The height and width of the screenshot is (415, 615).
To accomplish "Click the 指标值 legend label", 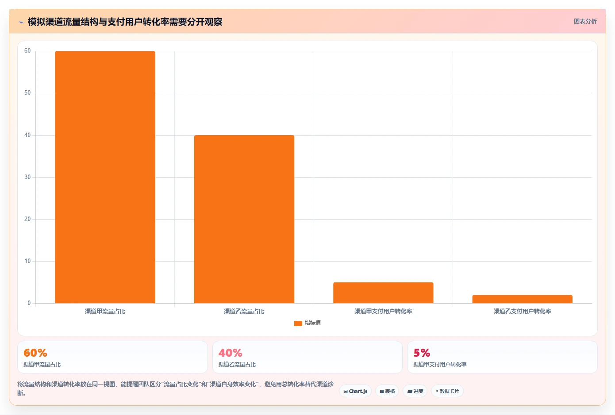I will pyautogui.click(x=313, y=323).
